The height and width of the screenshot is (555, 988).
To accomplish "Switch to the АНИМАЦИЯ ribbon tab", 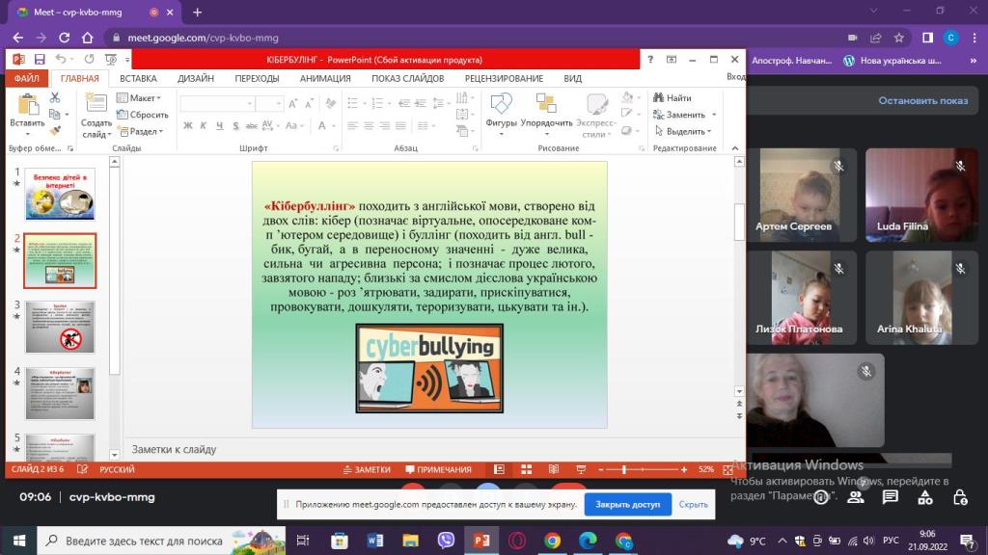I will point(325,78).
